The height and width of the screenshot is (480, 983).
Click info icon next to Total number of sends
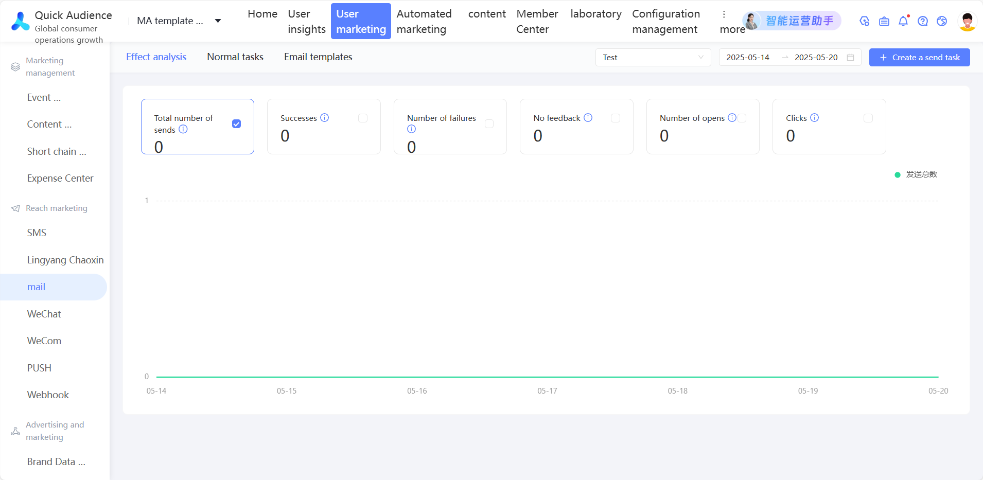pos(183,129)
